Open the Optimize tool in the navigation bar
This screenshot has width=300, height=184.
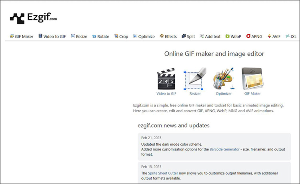pos(144,36)
